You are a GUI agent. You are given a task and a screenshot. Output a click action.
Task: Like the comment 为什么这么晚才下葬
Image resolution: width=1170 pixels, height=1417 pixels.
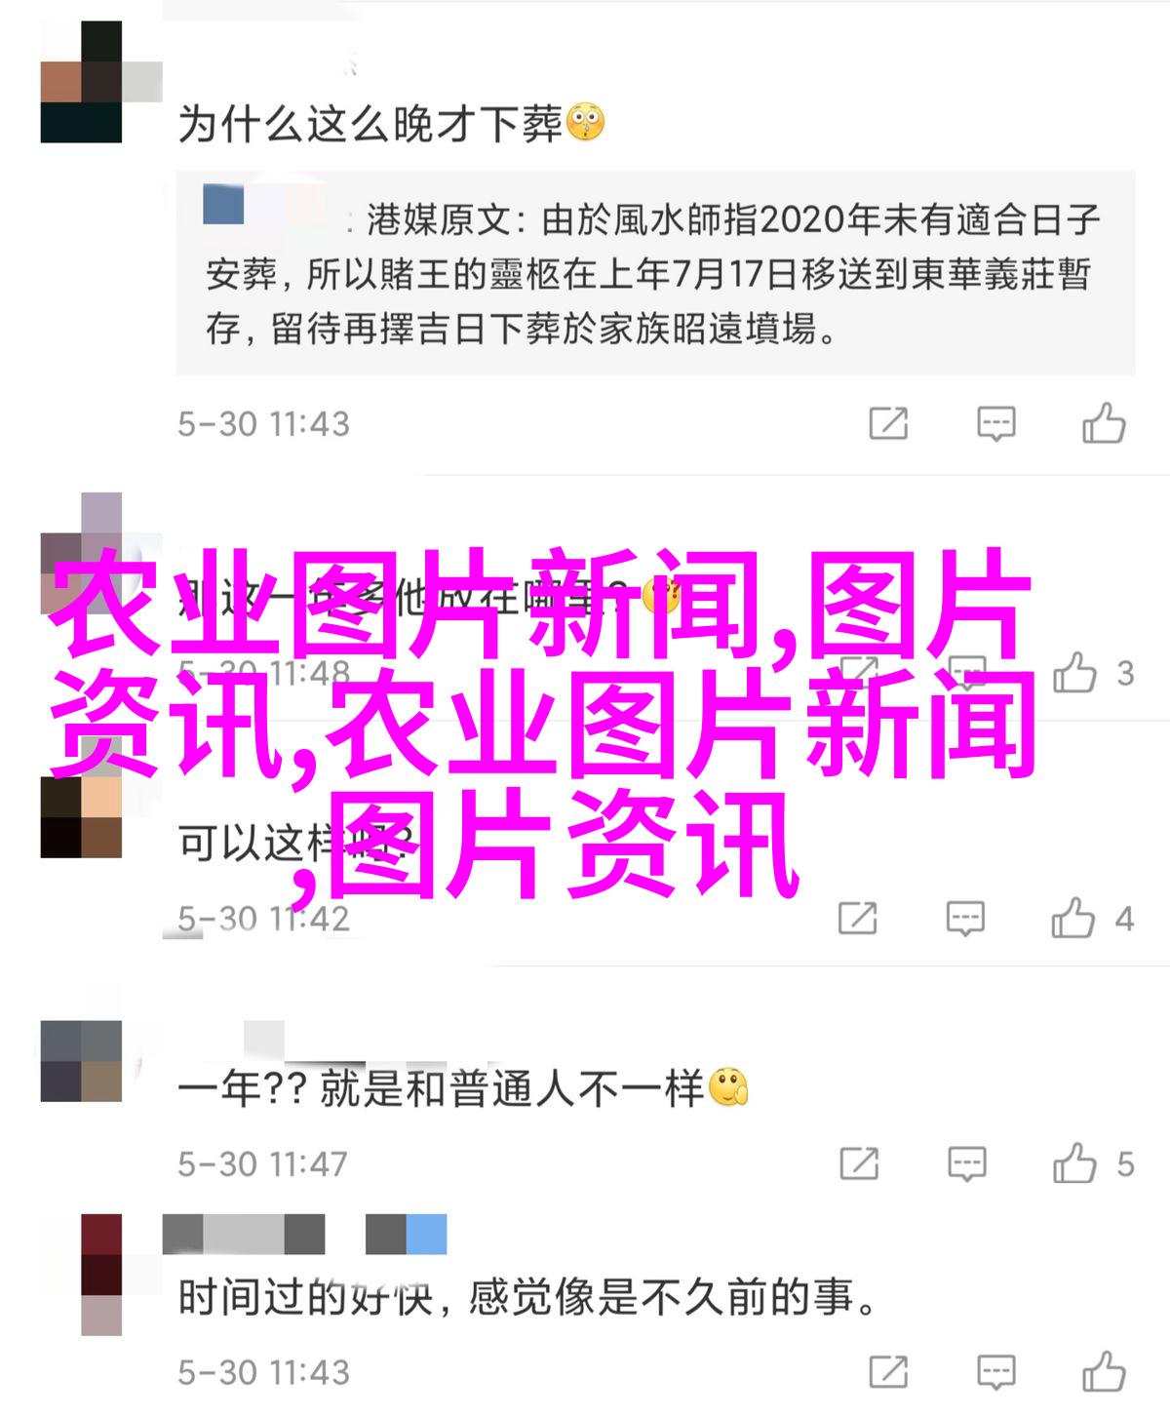point(1104,424)
